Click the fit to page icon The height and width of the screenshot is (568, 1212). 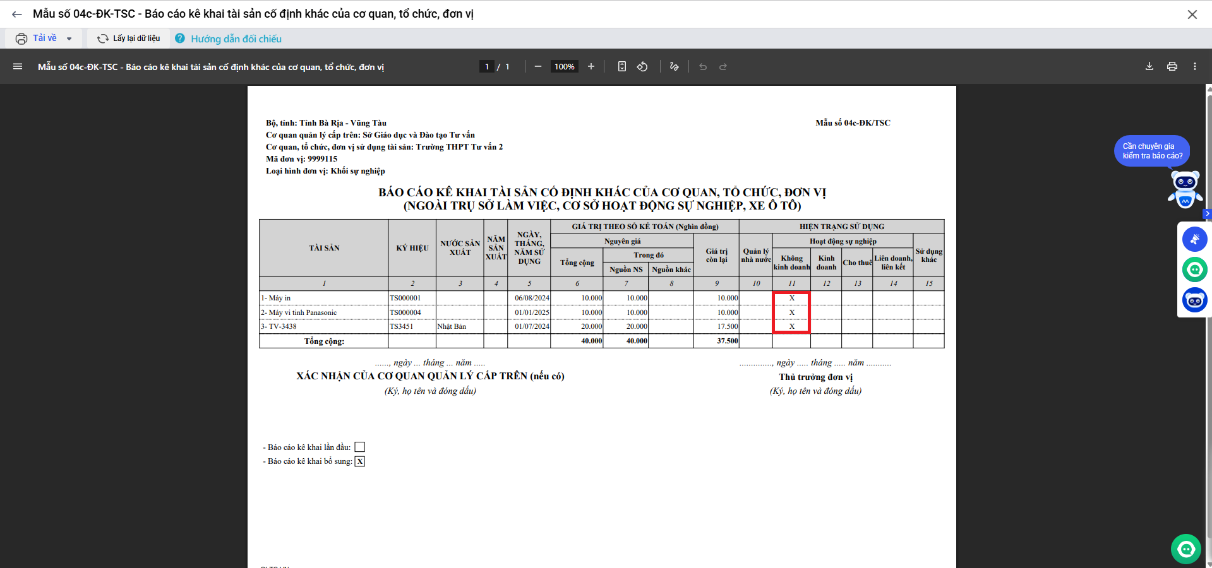point(622,66)
